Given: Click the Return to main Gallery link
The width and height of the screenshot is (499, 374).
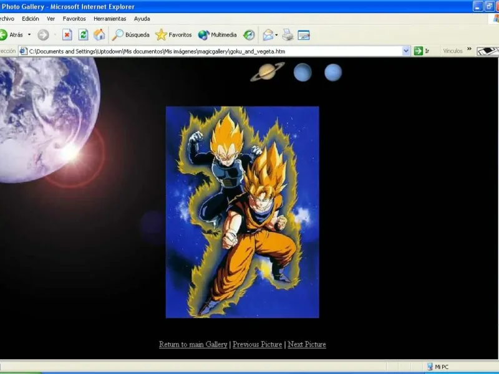Looking at the screenshot, I should tap(193, 345).
